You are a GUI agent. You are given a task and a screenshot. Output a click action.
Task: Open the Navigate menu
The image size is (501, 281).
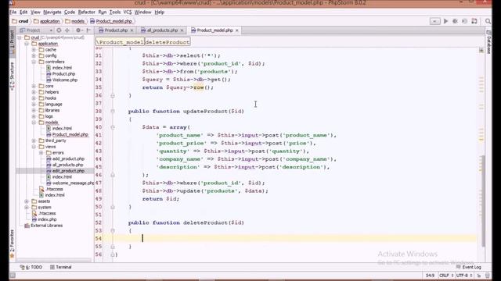52,12
